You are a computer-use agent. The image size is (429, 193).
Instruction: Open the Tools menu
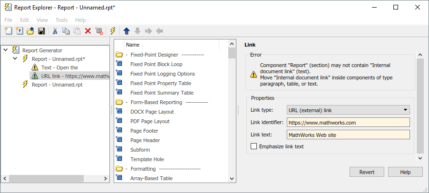[61, 20]
